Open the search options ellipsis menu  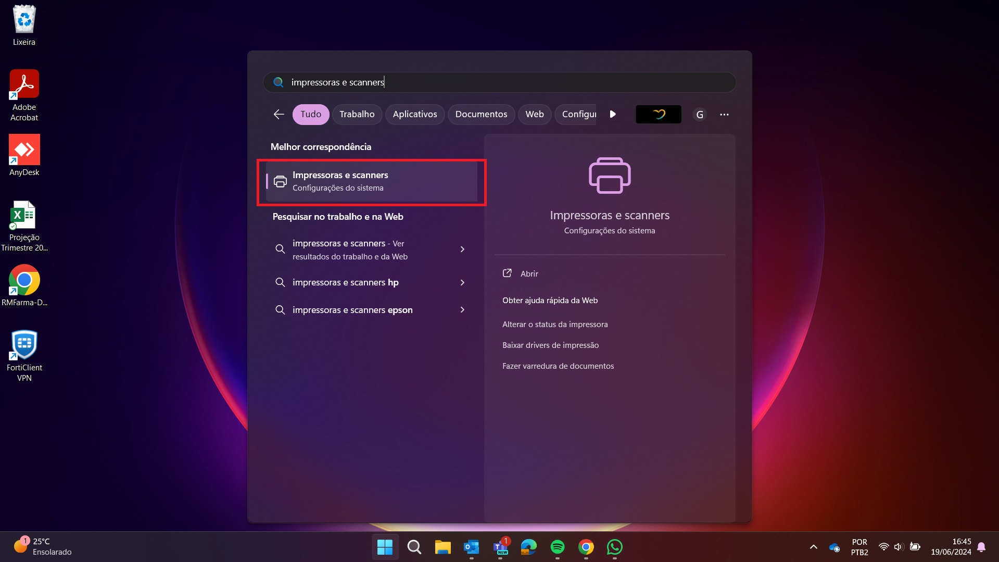tap(724, 115)
